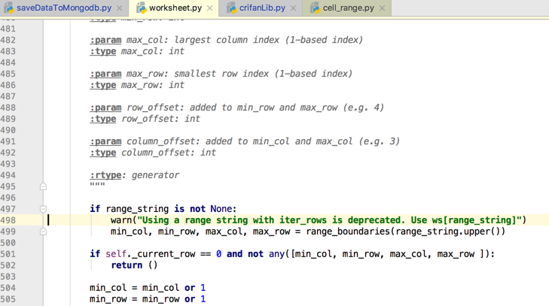Close the cell_range.py tab
Screen dimensions: 549x306
coord(382,8)
